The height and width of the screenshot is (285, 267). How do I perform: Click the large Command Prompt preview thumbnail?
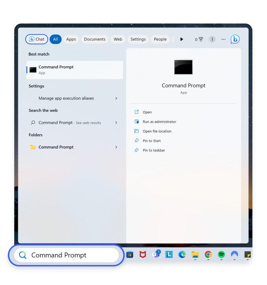[183, 67]
